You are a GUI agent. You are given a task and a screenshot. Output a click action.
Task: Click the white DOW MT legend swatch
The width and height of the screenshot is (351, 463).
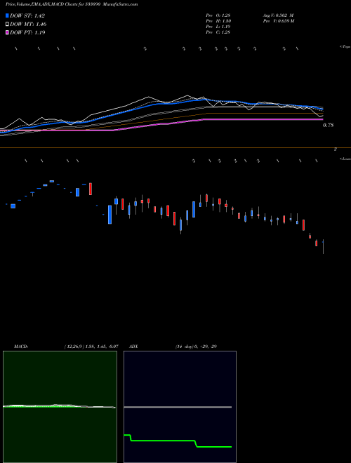tap(7, 24)
